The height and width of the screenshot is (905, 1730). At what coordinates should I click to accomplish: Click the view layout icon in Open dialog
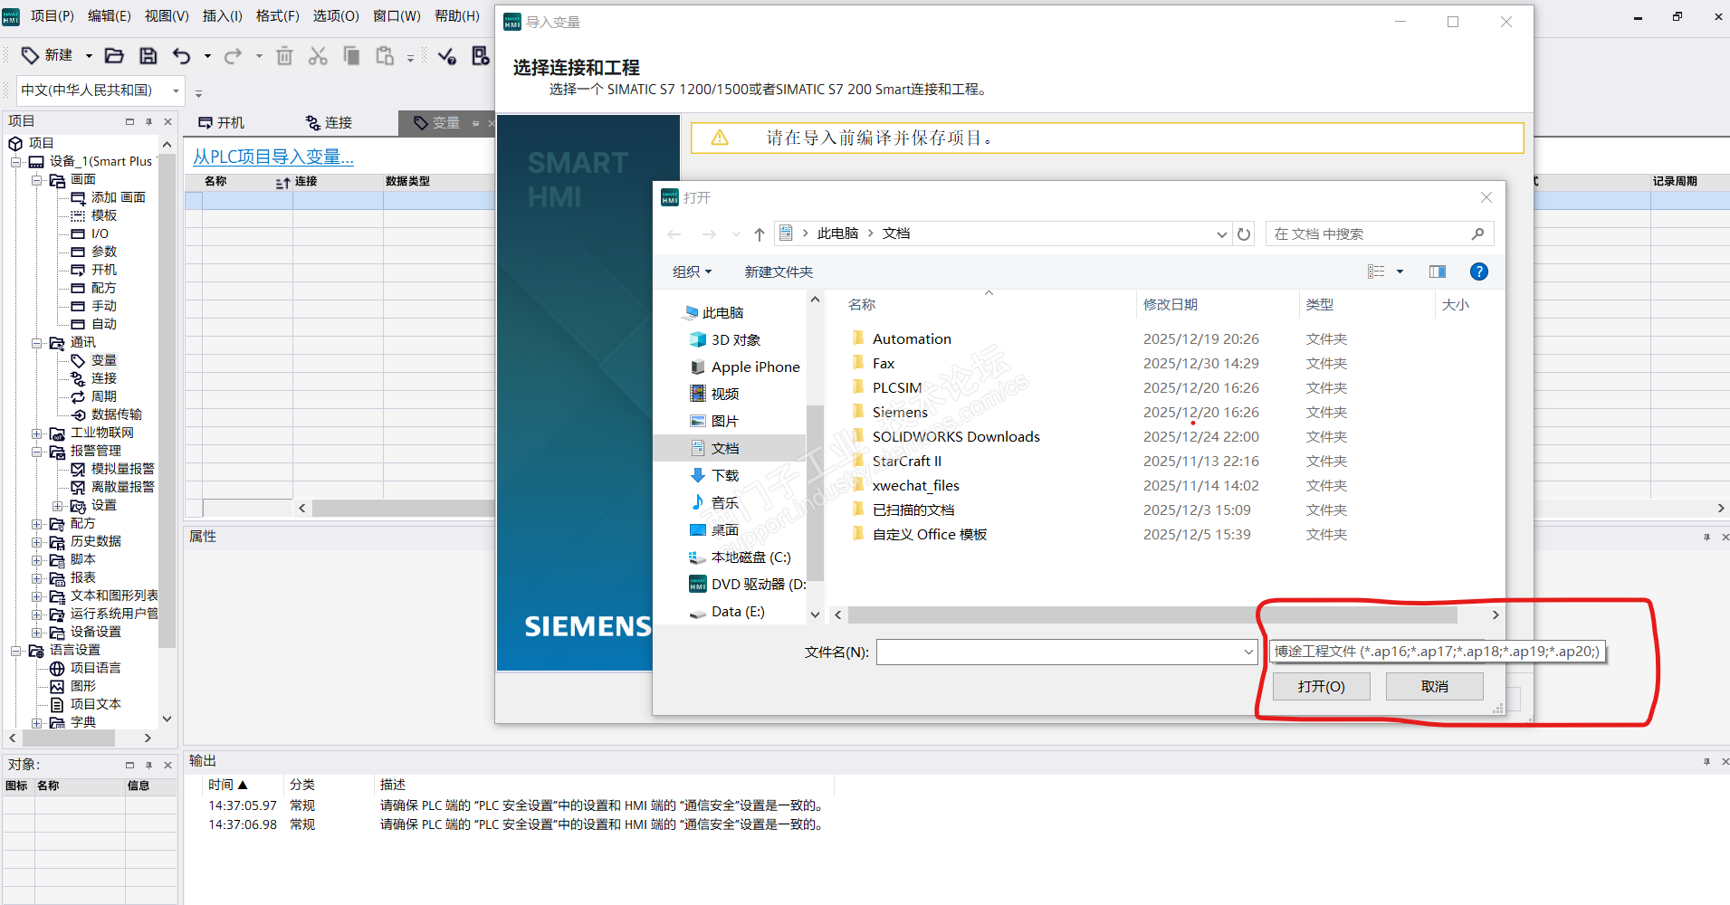pos(1376,271)
